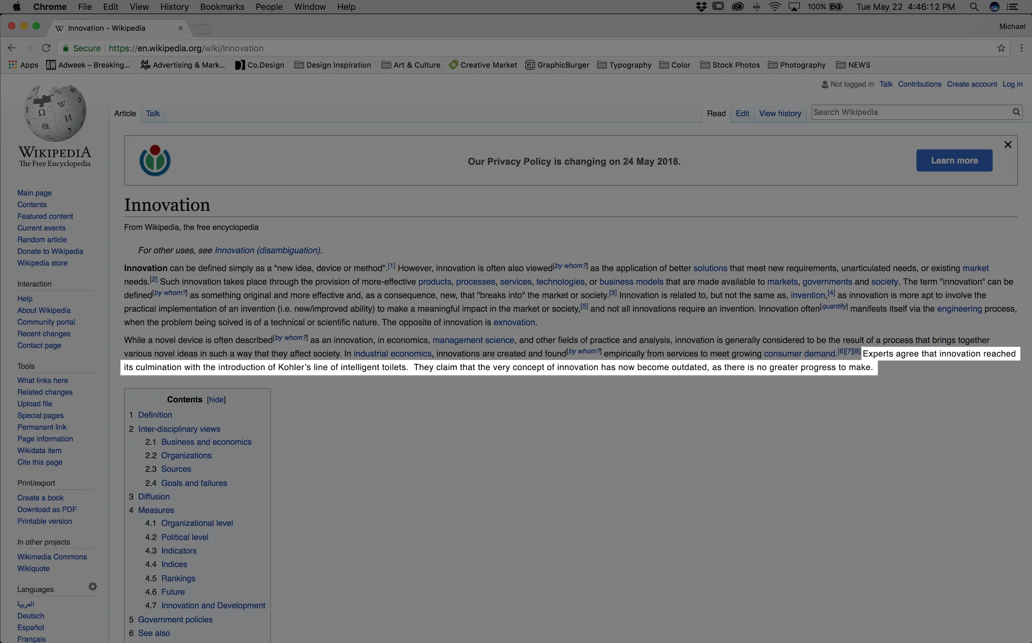This screenshot has height=643, width=1032.
Task: Open Chrome three-dot menu
Action: coord(1021,48)
